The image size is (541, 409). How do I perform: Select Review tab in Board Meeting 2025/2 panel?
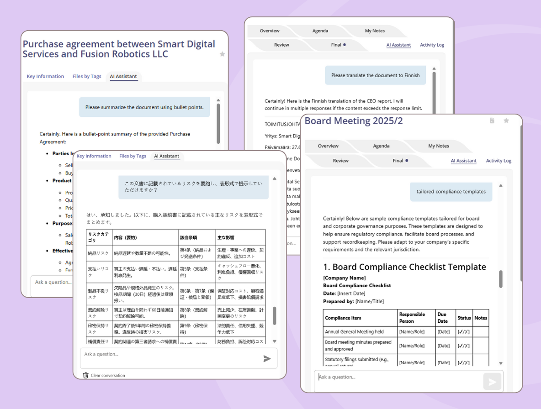(340, 161)
